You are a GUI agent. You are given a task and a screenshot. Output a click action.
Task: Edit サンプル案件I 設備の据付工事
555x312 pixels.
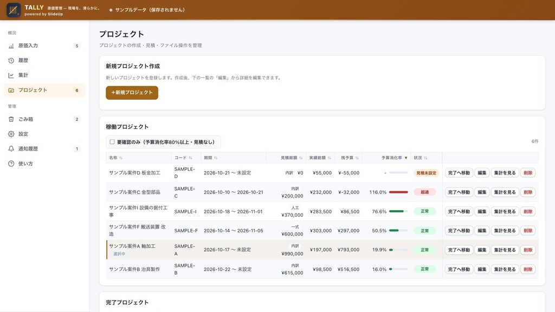point(482,212)
